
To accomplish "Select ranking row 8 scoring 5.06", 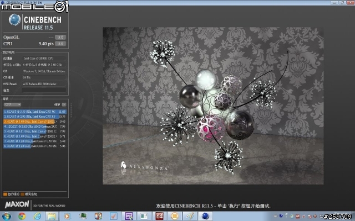I will [35, 146].
